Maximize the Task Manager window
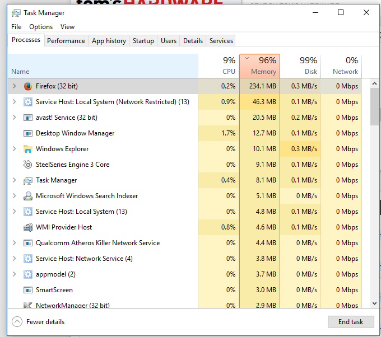The height and width of the screenshot is (337, 381). click(x=341, y=12)
